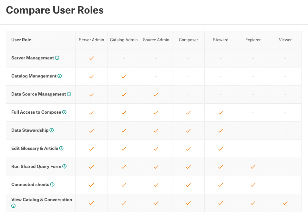Click Steward checkmark in Data Stewardship row

pyautogui.click(x=221, y=130)
